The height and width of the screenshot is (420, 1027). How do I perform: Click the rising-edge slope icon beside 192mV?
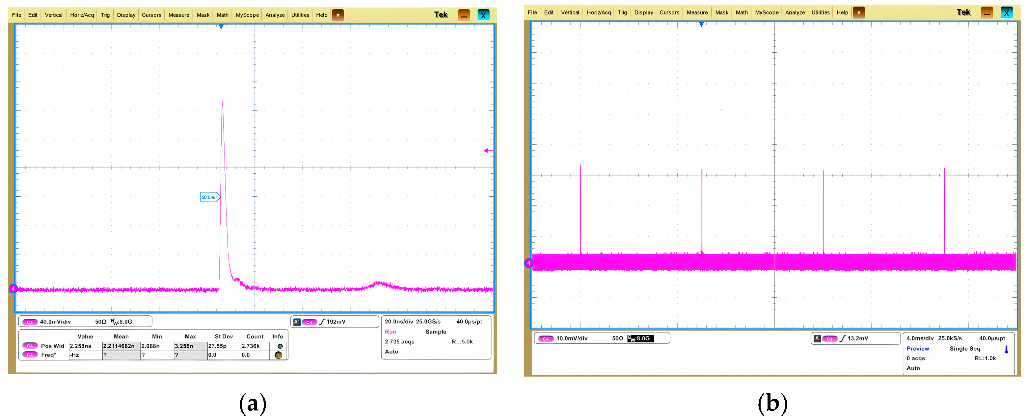click(x=322, y=322)
